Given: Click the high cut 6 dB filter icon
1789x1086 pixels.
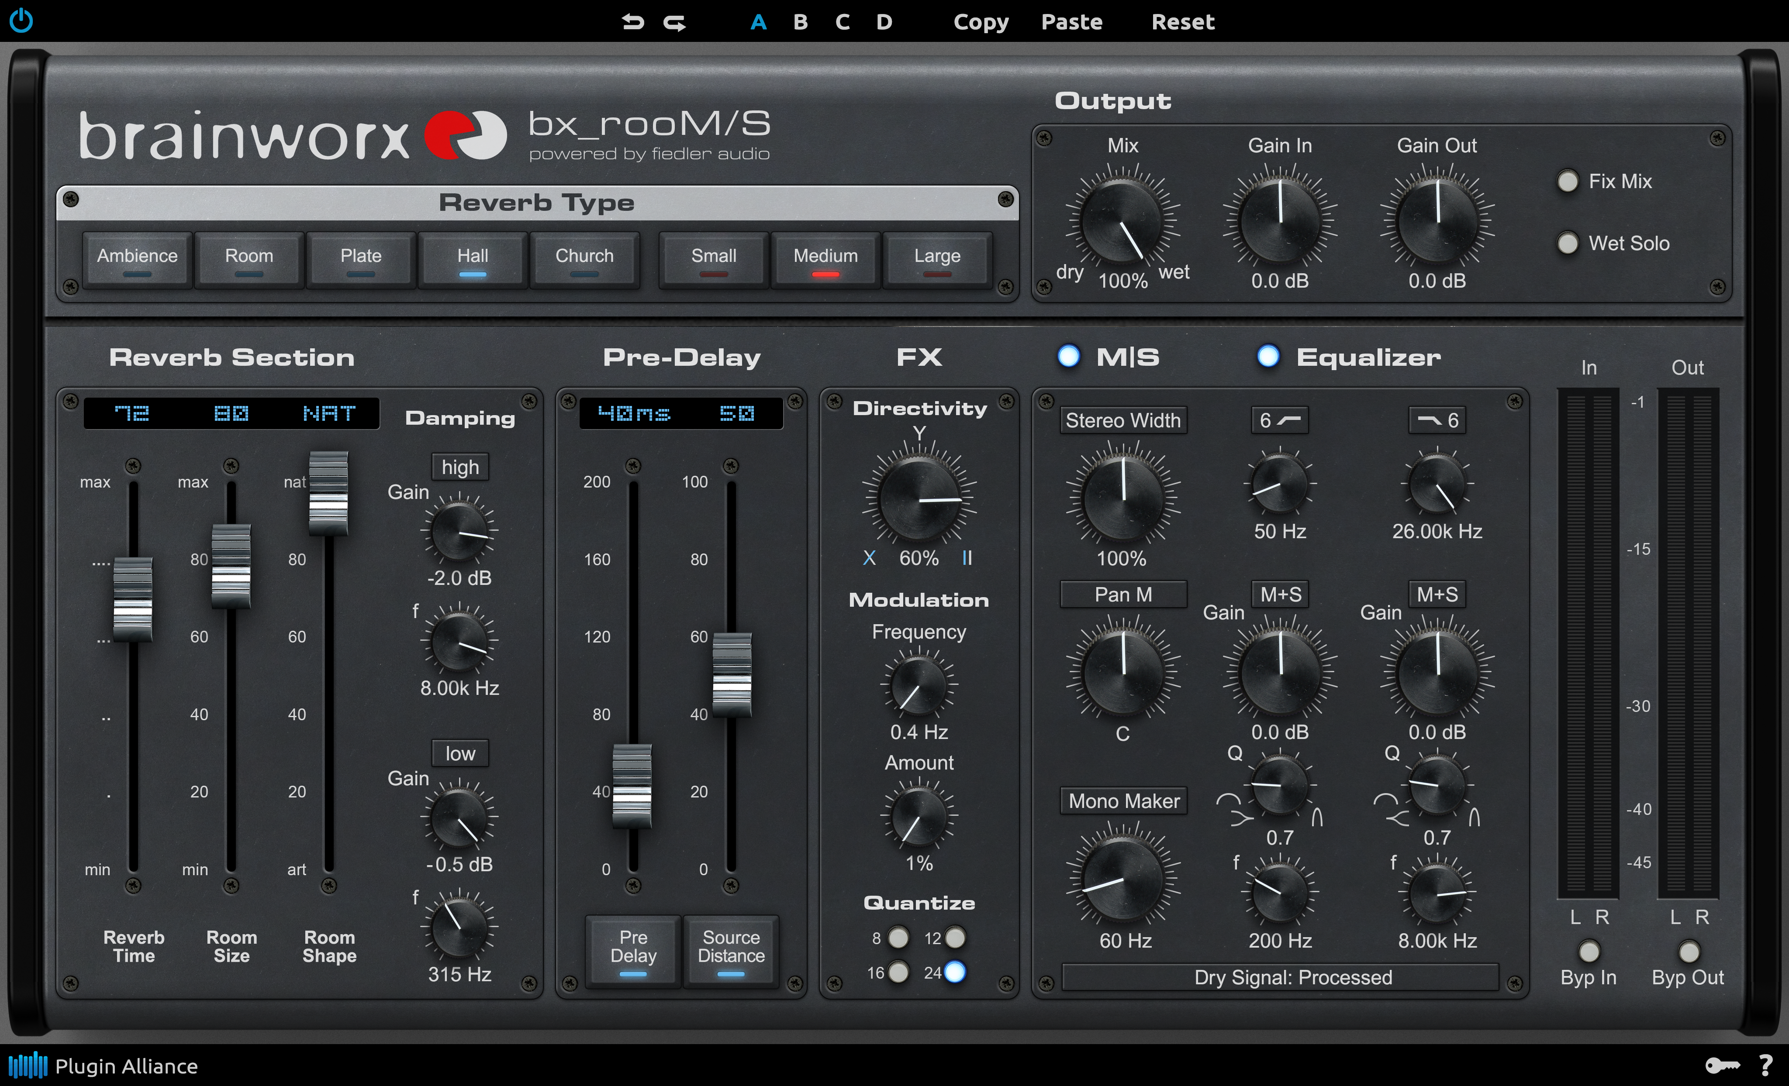Looking at the screenshot, I should 1437,420.
